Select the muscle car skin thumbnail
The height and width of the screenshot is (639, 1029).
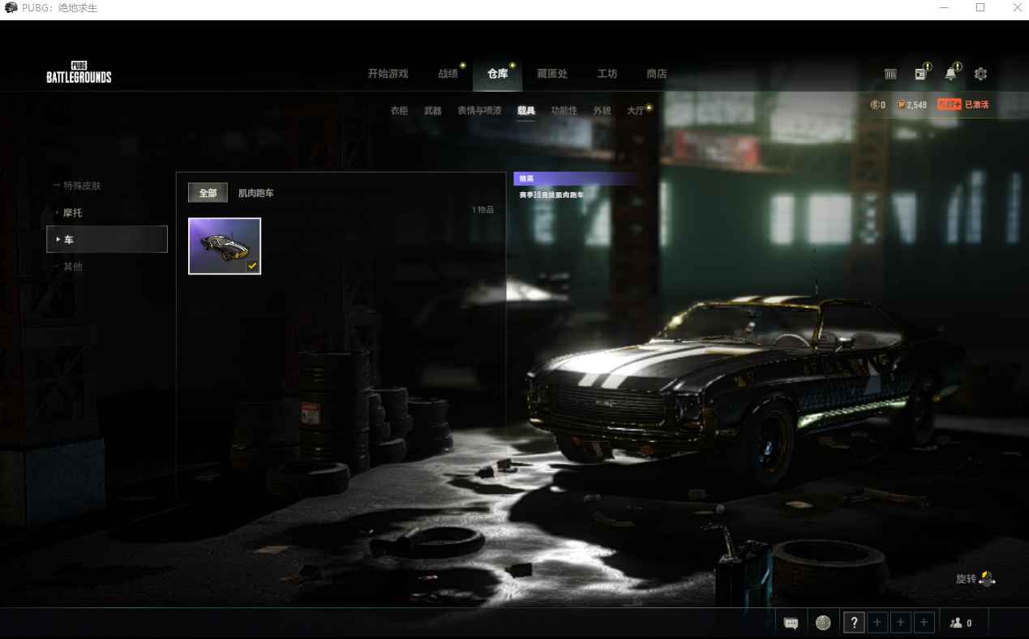(225, 247)
